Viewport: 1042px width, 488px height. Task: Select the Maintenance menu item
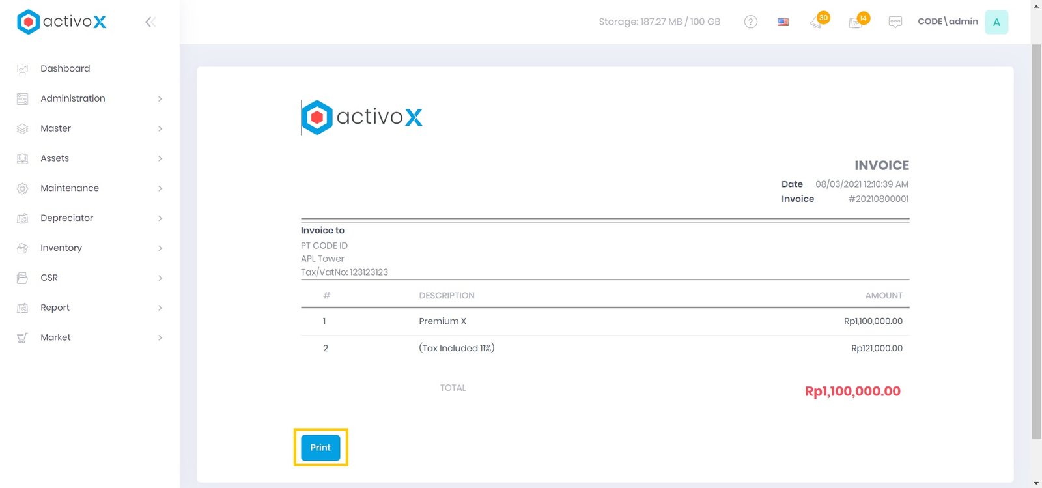click(x=70, y=188)
